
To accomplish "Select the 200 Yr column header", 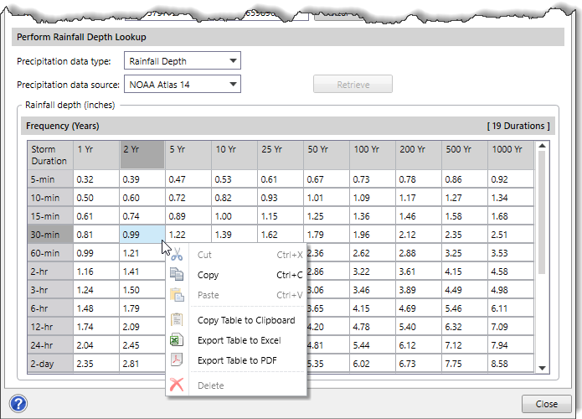I will pyautogui.click(x=419, y=155).
